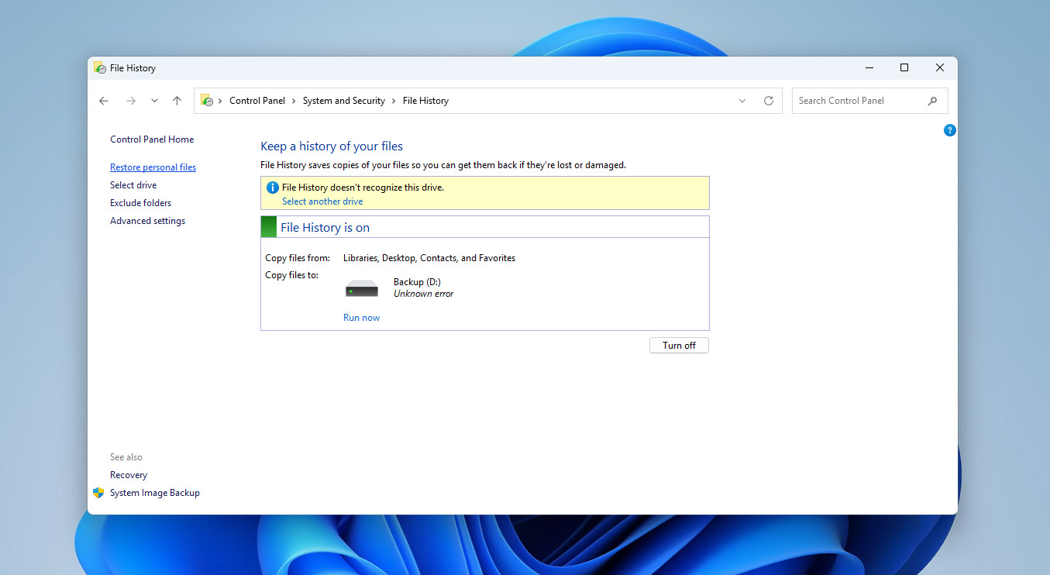Screen dimensions: 1050x575
Task: Click the Backup (D:) drive icon
Action: click(x=361, y=287)
